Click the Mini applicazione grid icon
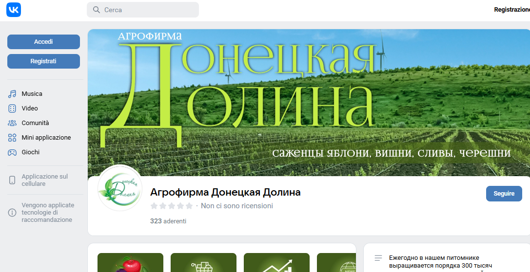Viewport: 530px width, 272px height. coord(12,138)
